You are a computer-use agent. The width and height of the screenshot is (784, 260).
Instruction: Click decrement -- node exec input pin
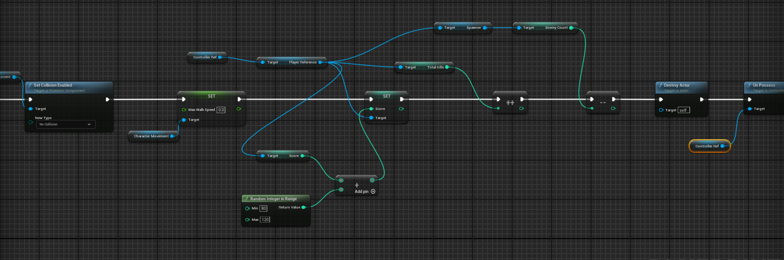pyautogui.click(x=592, y=99)
